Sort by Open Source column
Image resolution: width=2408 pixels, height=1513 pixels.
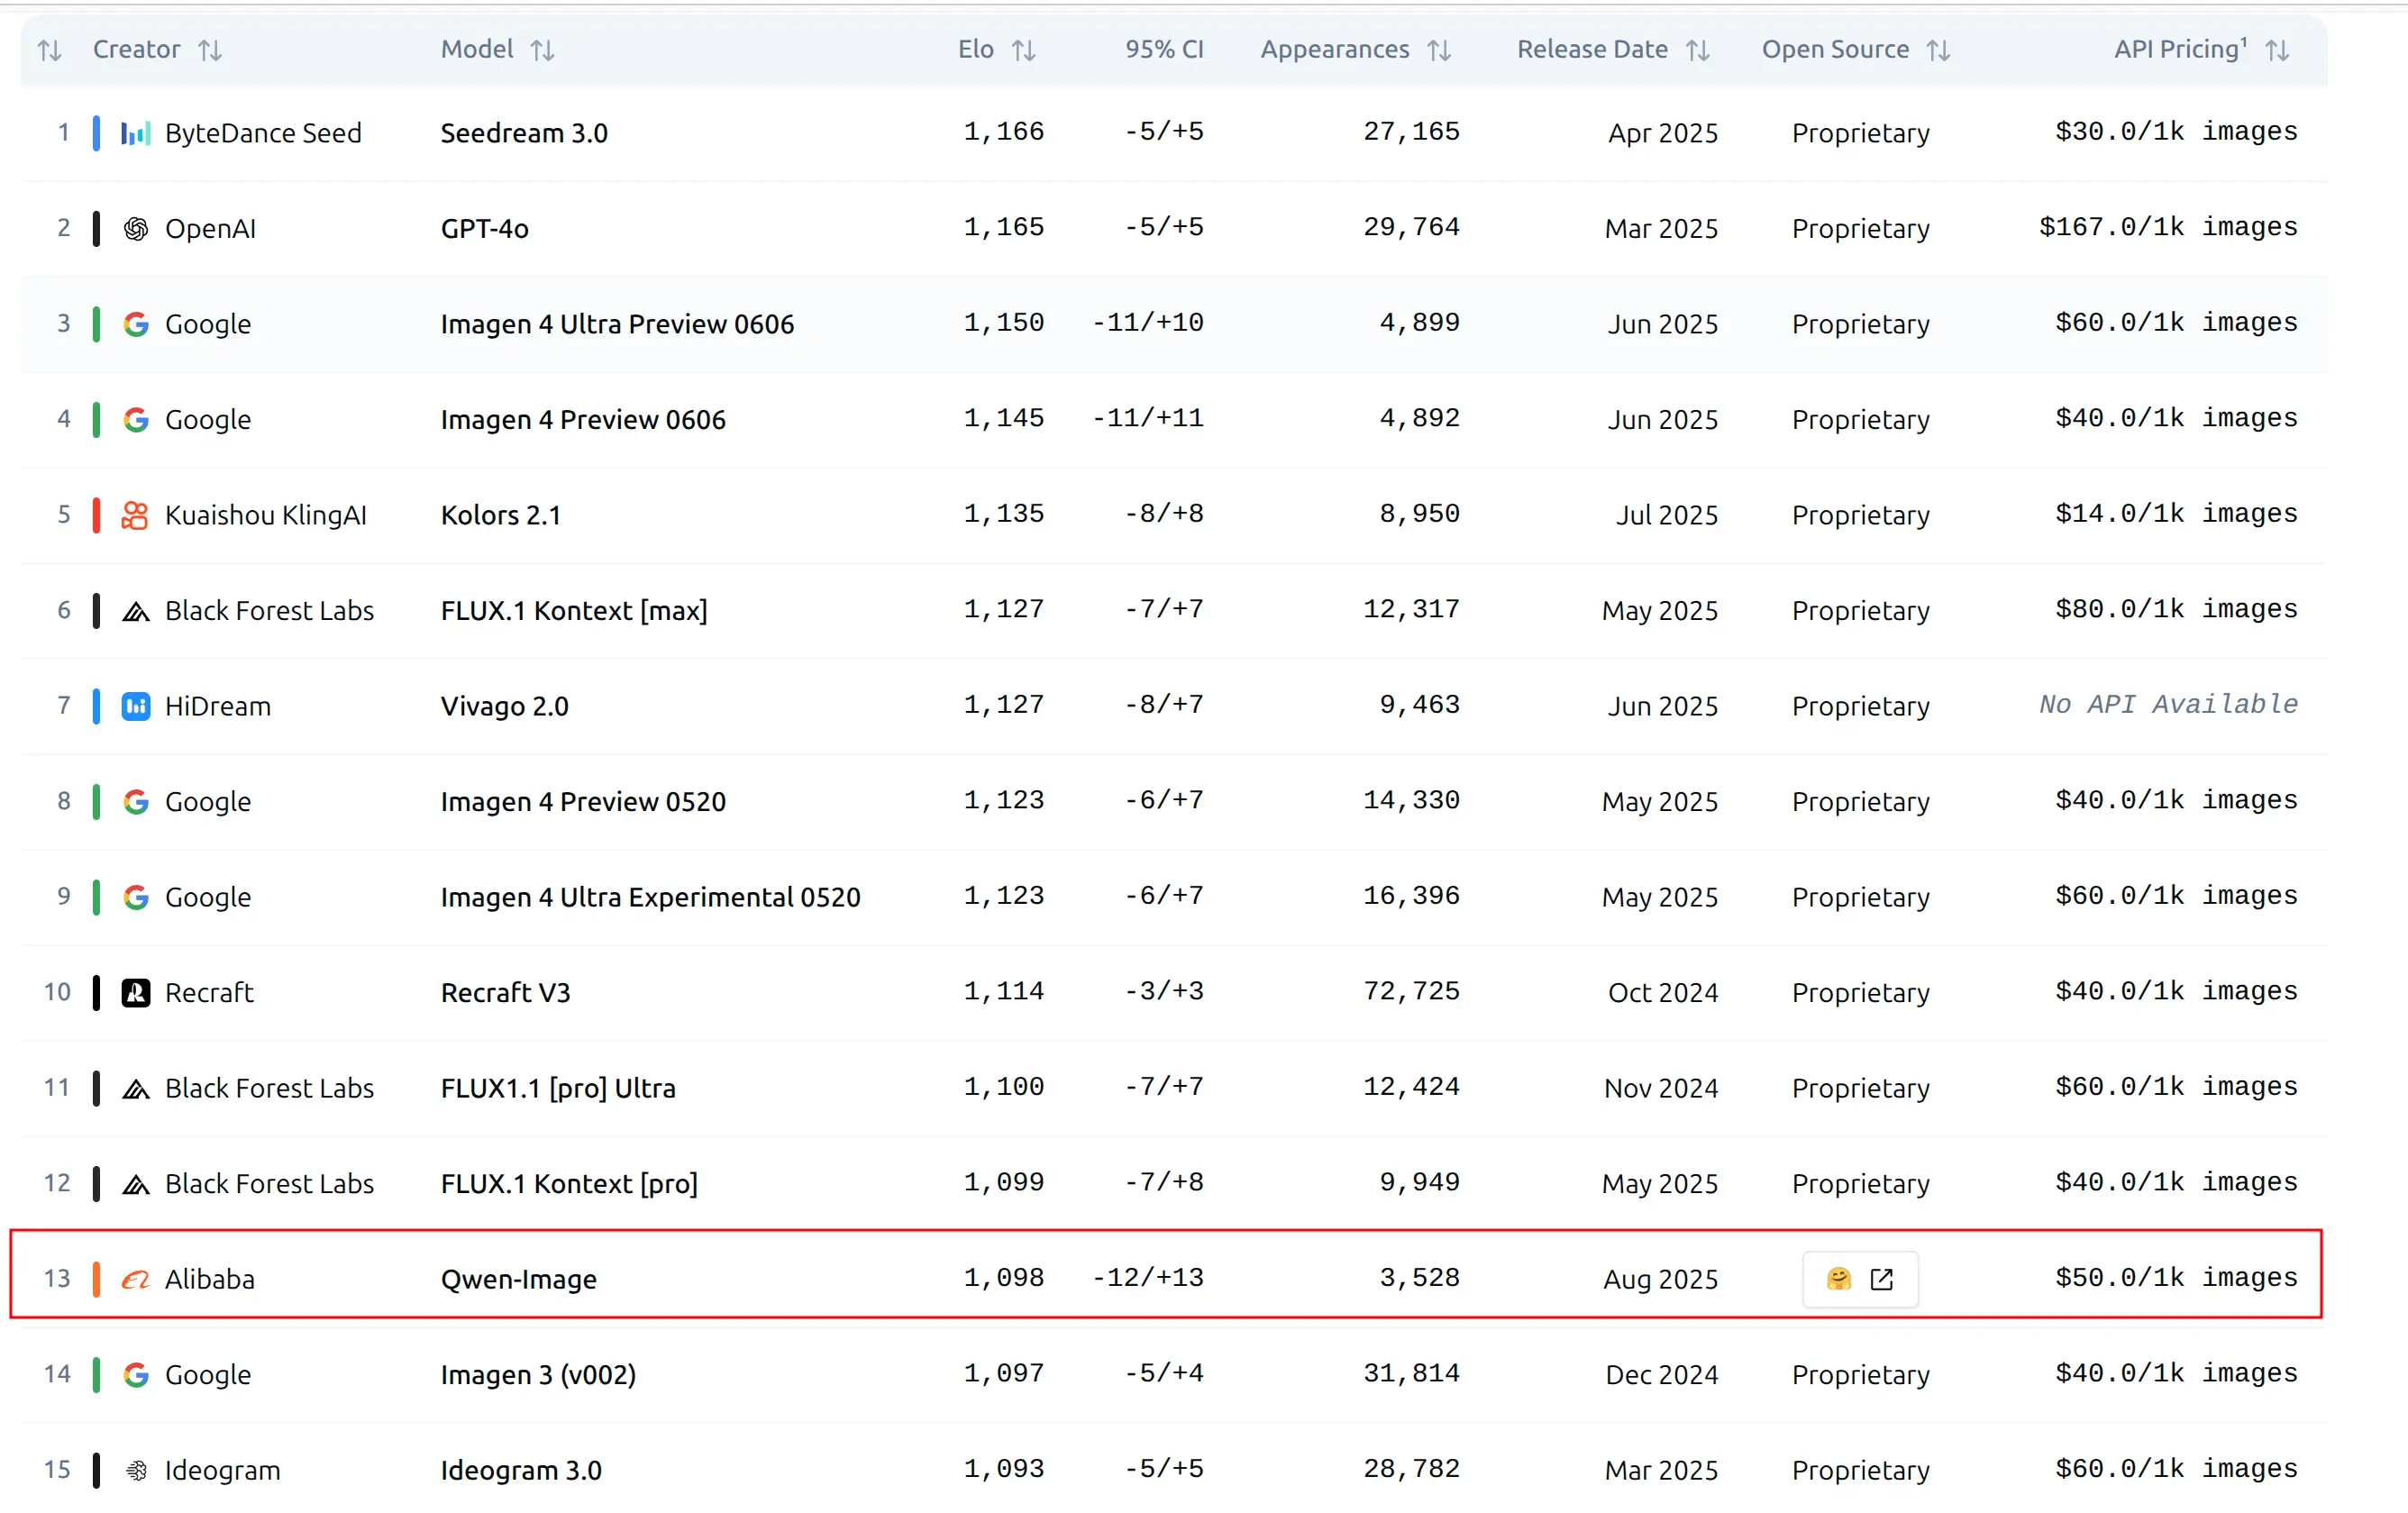pos(1938,50)
